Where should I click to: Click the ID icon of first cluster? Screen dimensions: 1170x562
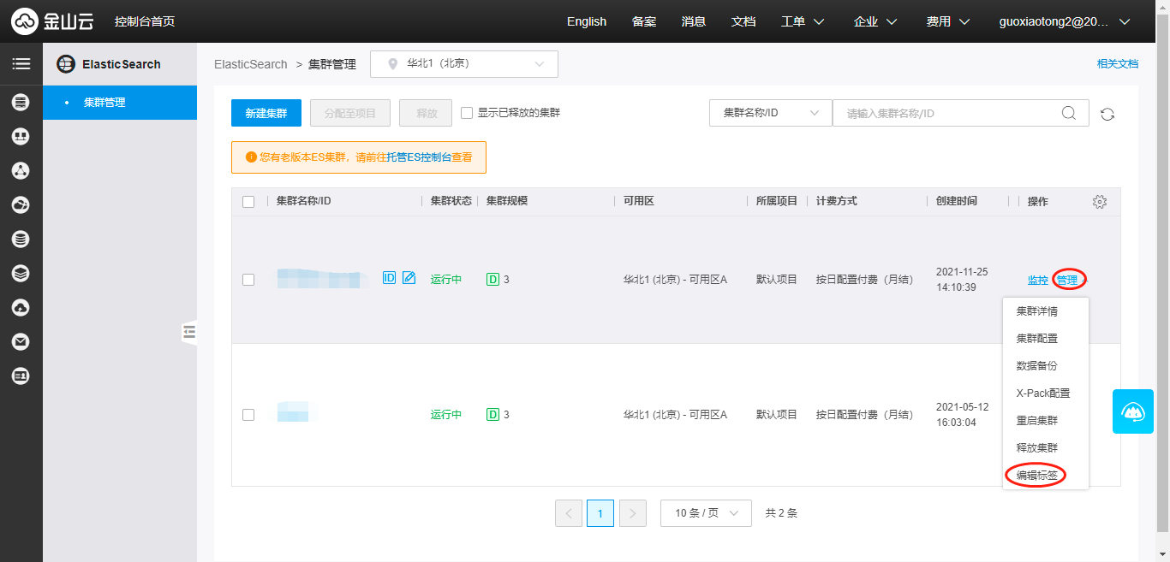[x=389, y=278]
